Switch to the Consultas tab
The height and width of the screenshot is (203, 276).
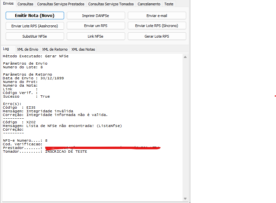coord(25,4)
